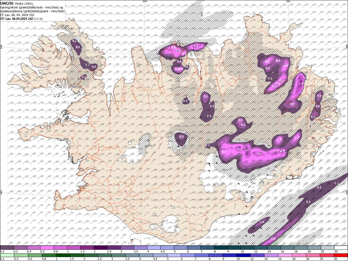348x261 pixels.
Task: Select the darkest green swatch labeled 1, lower legend
Action: (63, 255)
